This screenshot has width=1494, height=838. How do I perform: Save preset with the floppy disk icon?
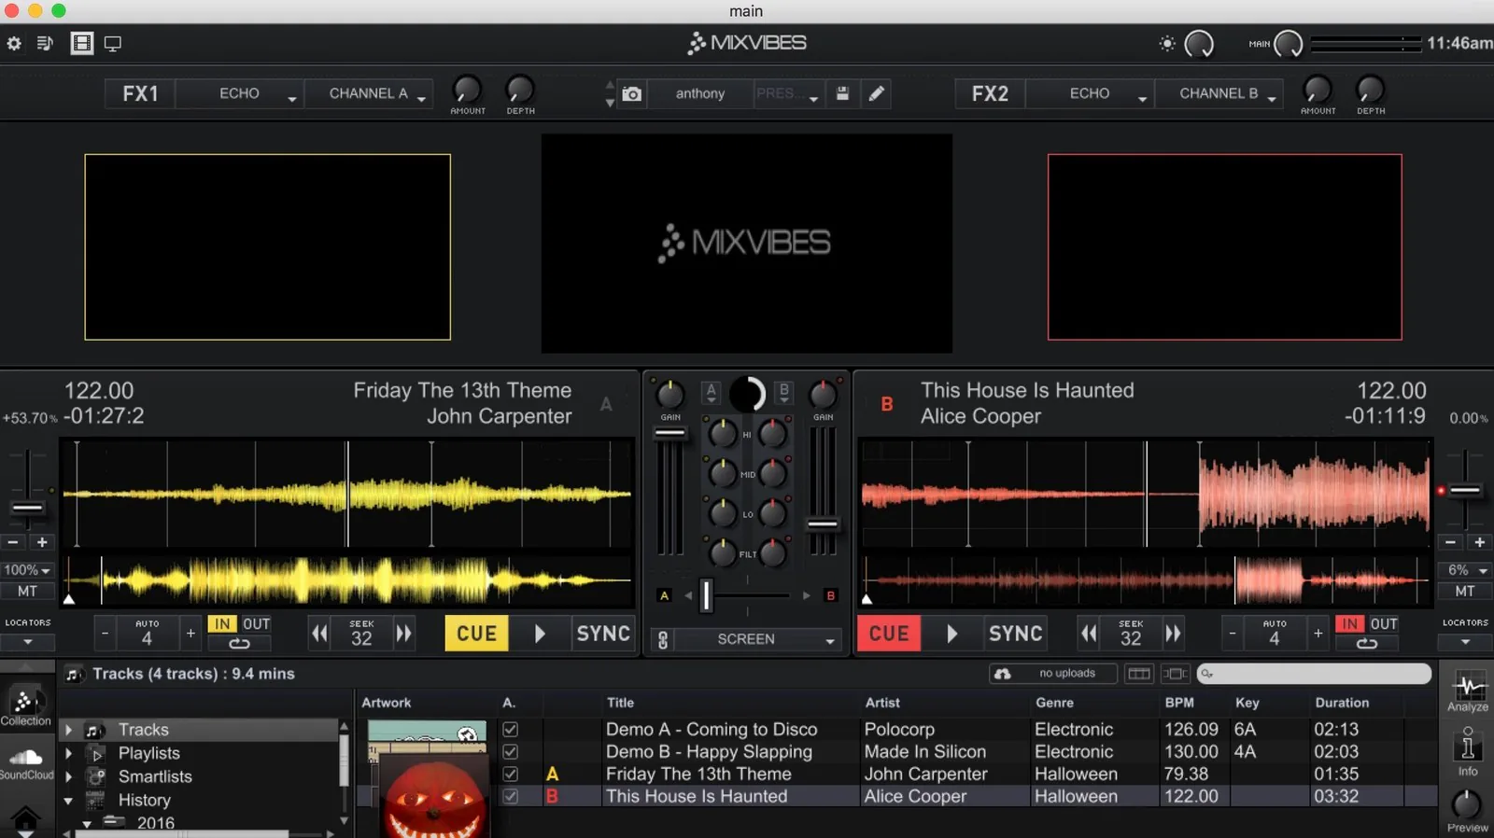(842, 93)
